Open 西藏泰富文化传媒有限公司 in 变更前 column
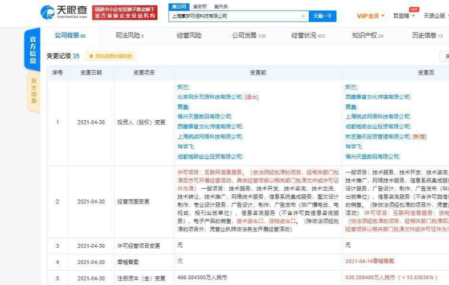 210,127
